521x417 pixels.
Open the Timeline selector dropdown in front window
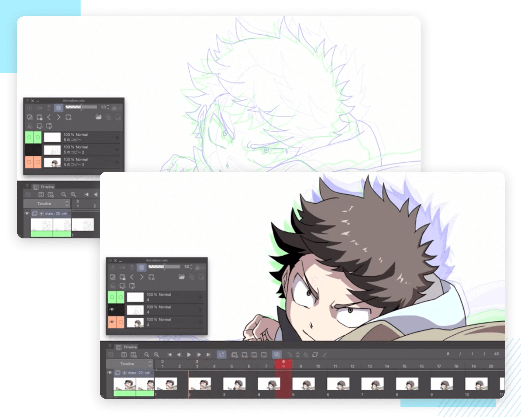[130, 364]
